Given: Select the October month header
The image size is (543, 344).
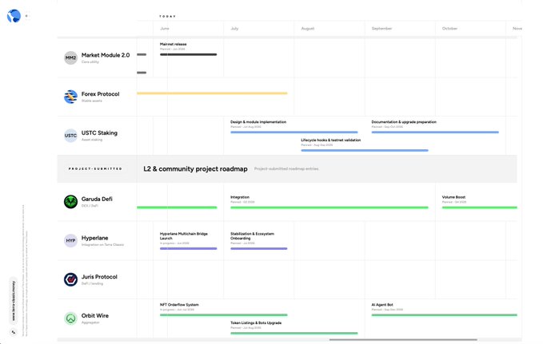Looking at the screenshot, I should coord(449,29).
